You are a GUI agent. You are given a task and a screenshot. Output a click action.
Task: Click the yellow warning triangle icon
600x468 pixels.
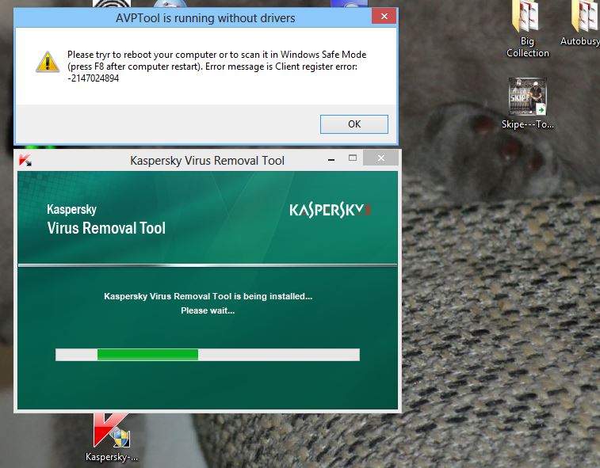(x=48, y=62)
